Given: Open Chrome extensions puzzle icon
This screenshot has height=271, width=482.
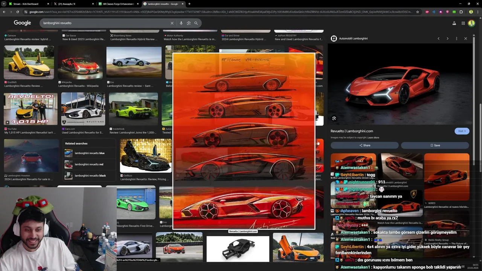Looking at the screenshot, I should 461,12.
